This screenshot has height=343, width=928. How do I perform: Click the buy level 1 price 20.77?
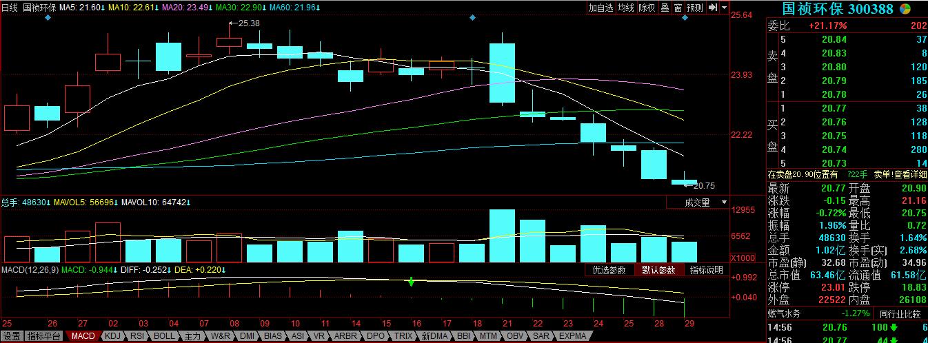(x=834, y=108)
